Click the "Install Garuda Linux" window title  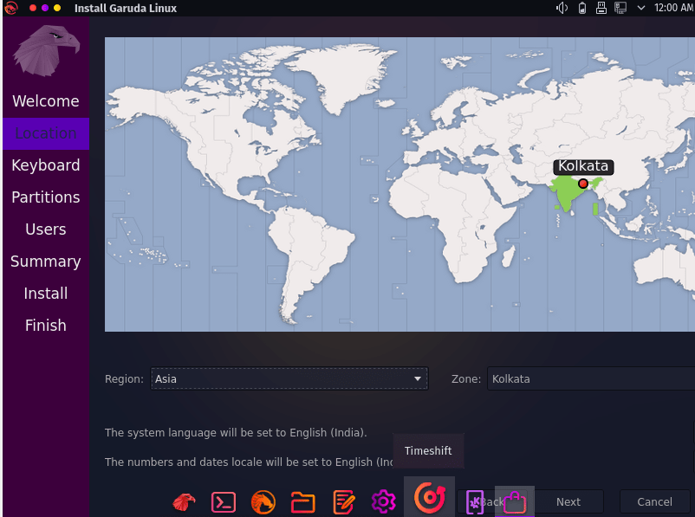pyautogui.click(x=126, y=8)
